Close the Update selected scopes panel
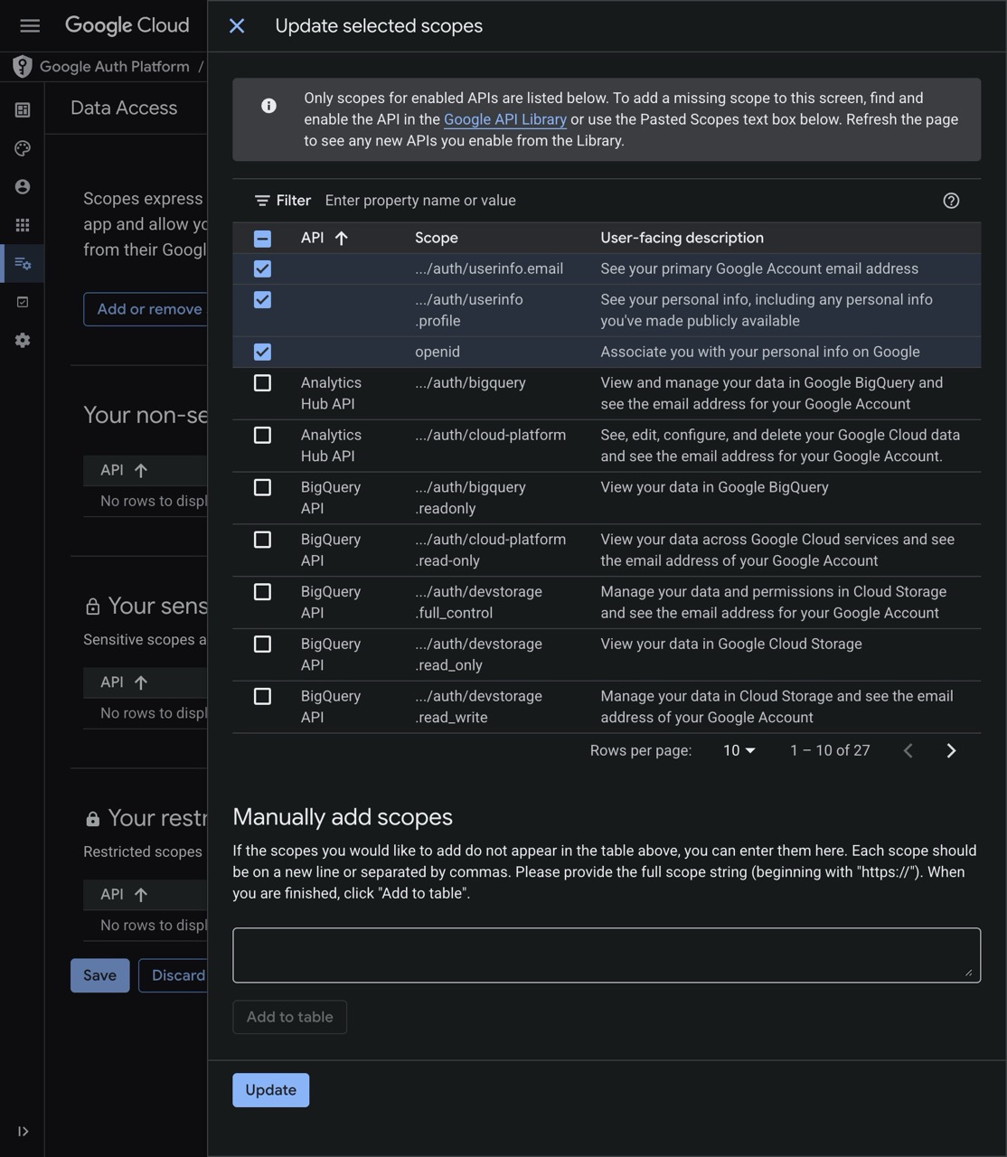Screen dimensions: 1007x1157 (x=237, y=26)
